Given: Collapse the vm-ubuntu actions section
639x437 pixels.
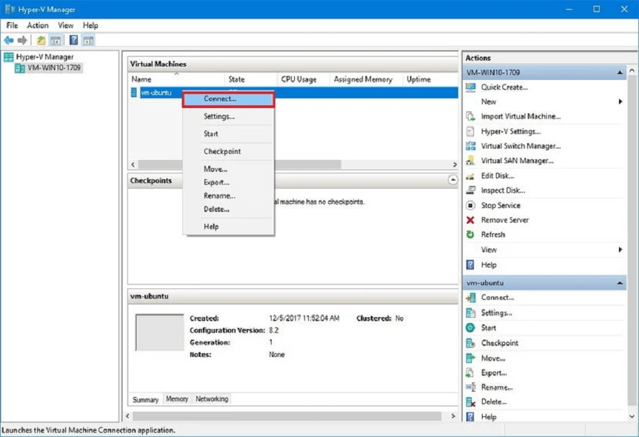Looking at the screenshot, I should [620, 282].
